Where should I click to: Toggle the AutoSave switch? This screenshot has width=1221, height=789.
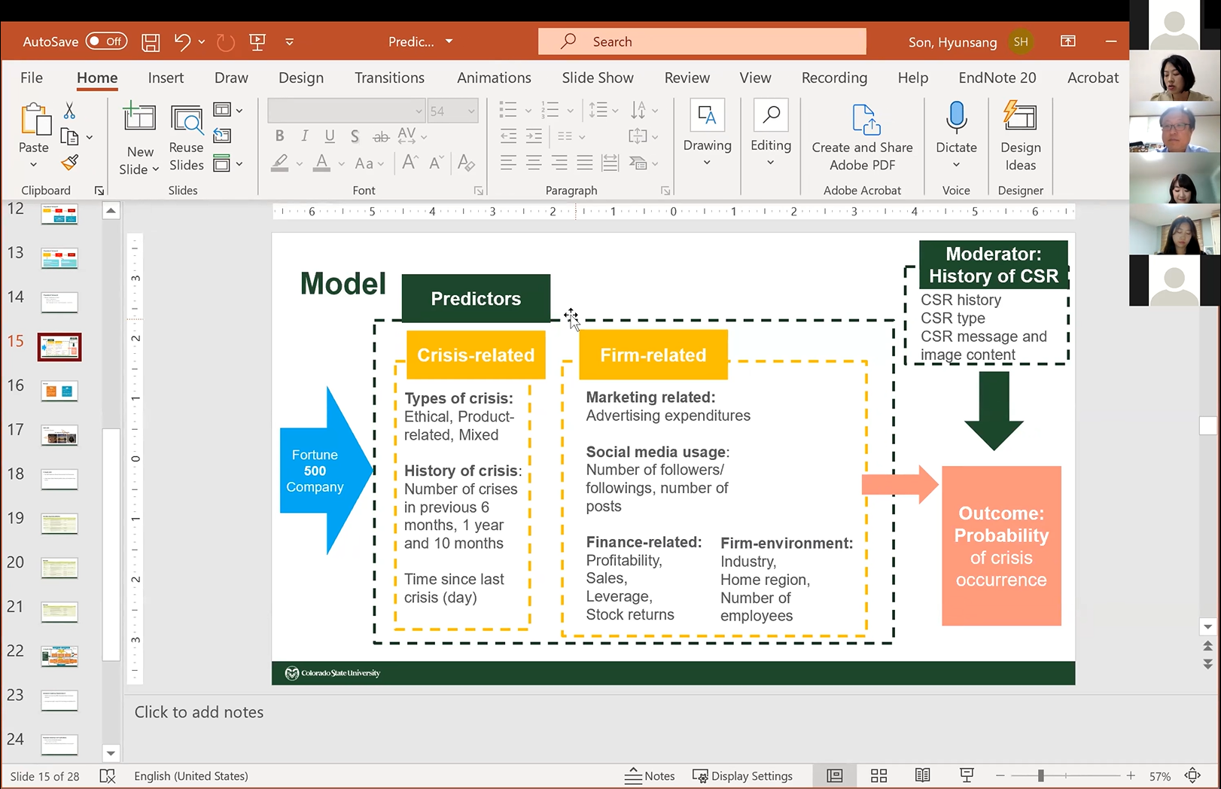pos(106,41)
